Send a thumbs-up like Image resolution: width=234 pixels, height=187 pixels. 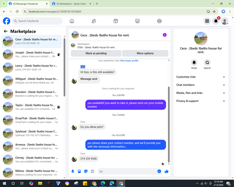167,172
